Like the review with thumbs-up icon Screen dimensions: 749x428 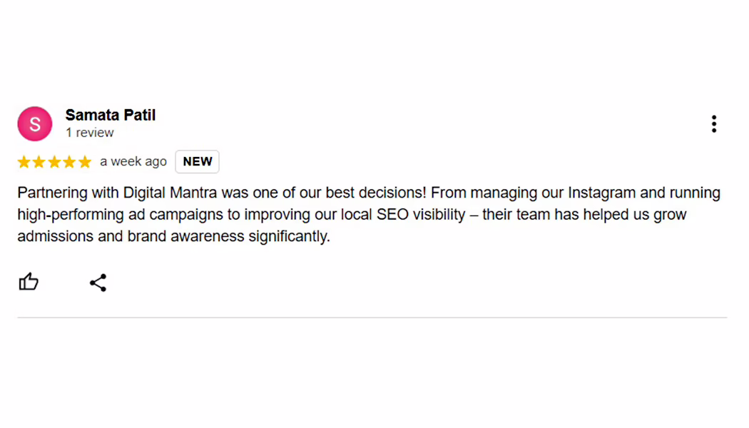click(29, 282)
